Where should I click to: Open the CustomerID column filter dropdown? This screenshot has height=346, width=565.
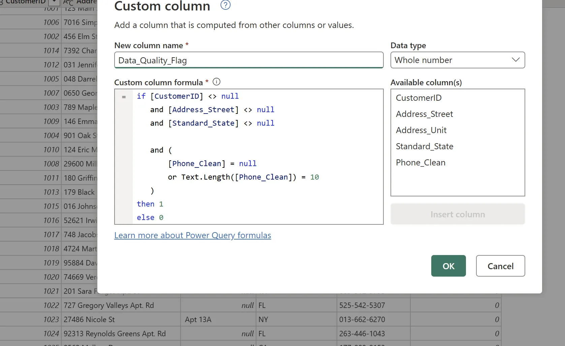pyautogui.click(x=54, y=3)
